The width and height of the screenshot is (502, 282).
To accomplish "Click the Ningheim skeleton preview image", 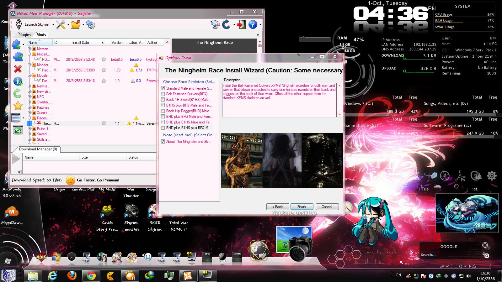I will tap(282, 160).
